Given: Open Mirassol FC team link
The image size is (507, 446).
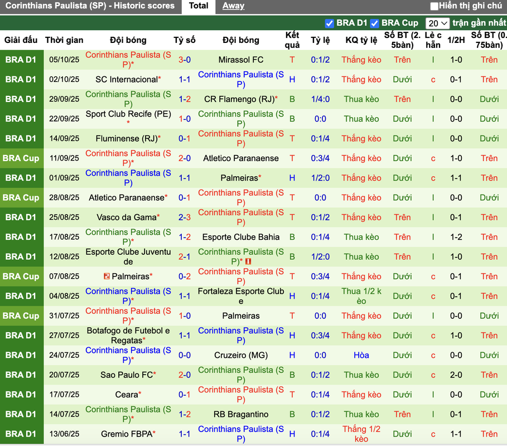Looking at the screenshot, I should [x=241, y=60].
